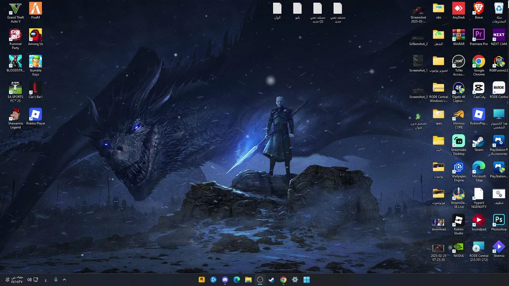Open the Windows Start menu

pyautogui.click(x=307, y=280)
